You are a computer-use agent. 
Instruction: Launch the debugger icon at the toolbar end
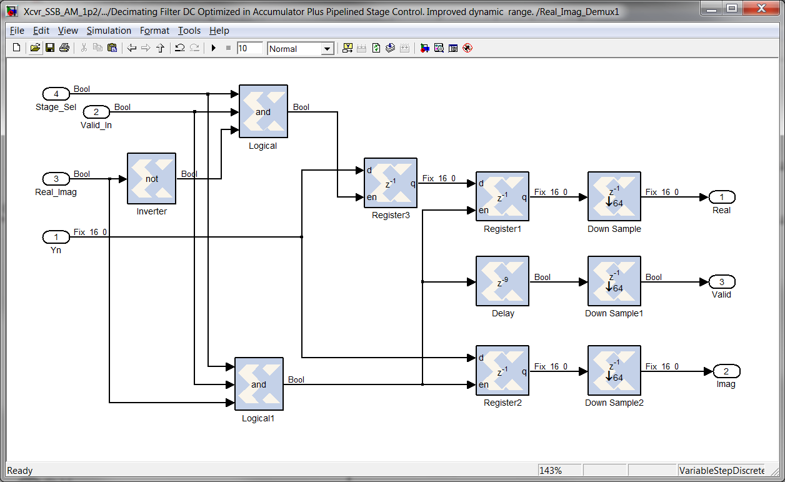467,48
